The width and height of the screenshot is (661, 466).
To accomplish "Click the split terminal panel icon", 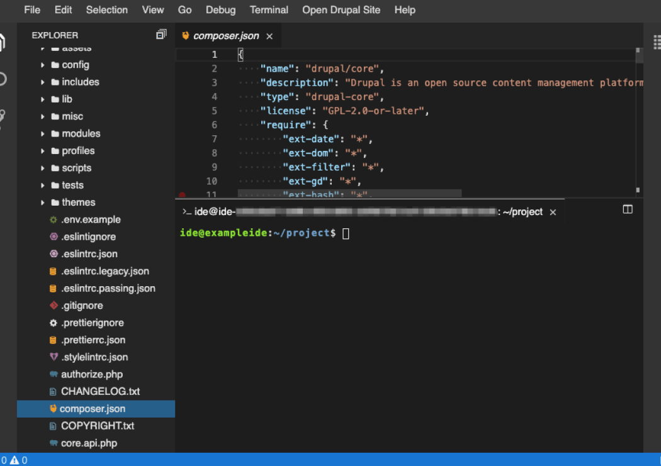I will (x=628, y=209).
